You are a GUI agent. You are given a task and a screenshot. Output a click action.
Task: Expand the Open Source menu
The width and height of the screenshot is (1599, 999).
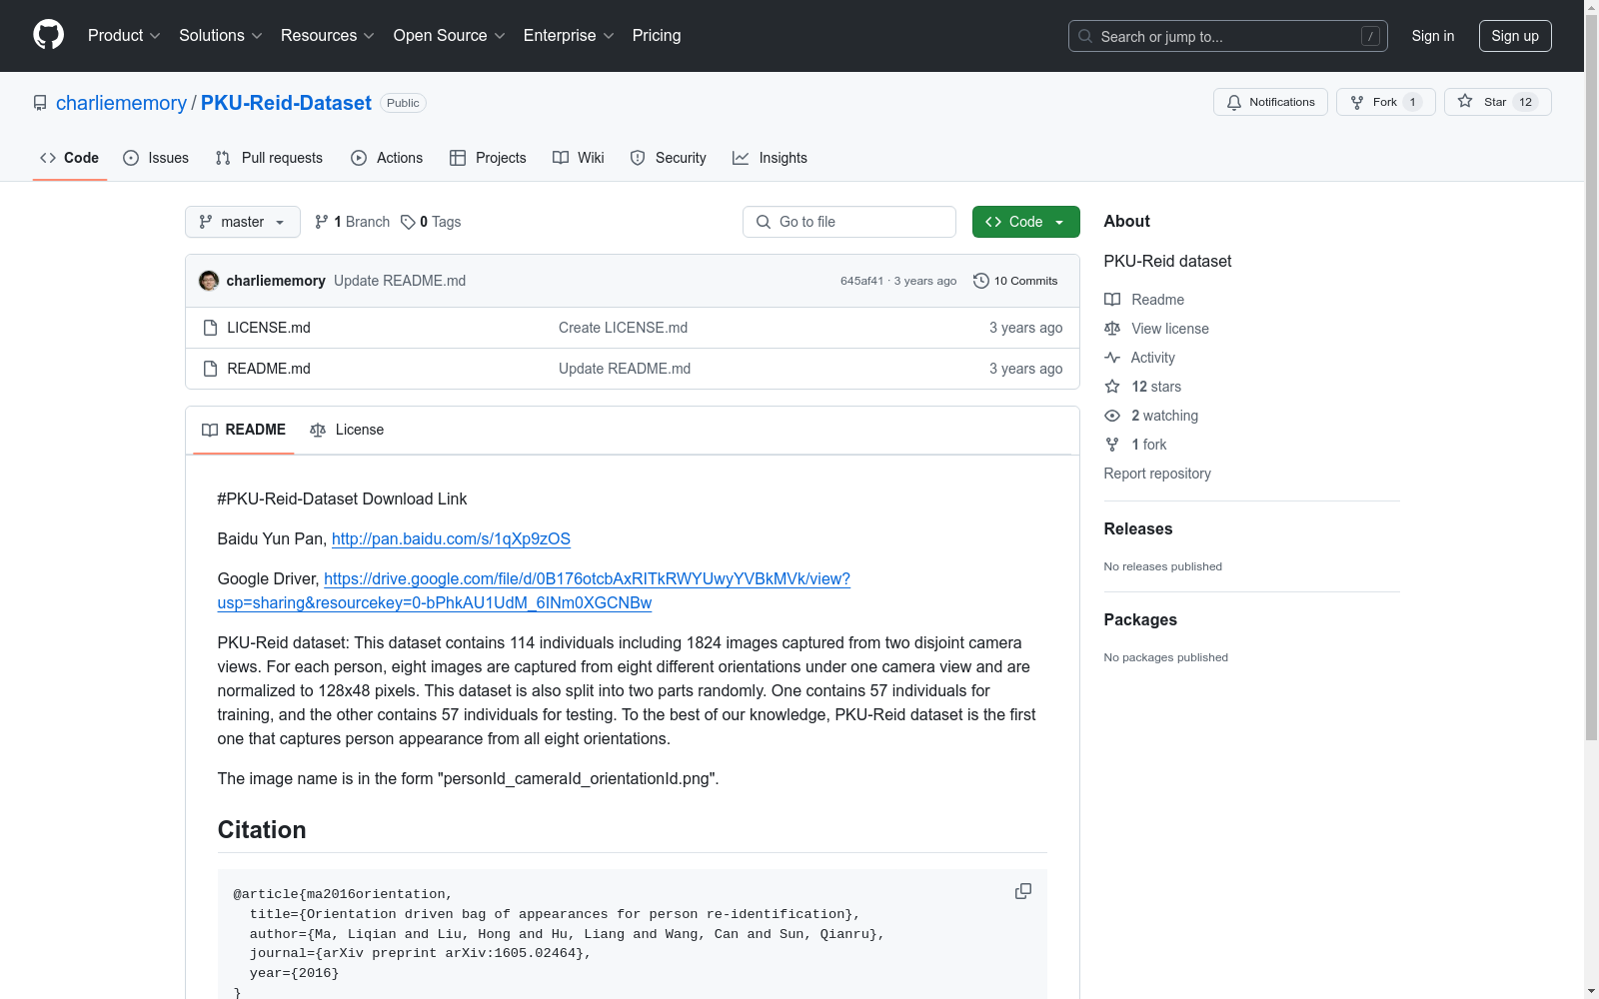click(x=450, y=35)
